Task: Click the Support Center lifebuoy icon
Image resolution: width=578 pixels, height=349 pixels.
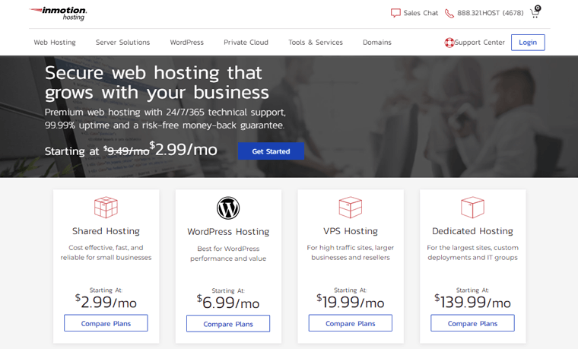Action: point(449,43)
